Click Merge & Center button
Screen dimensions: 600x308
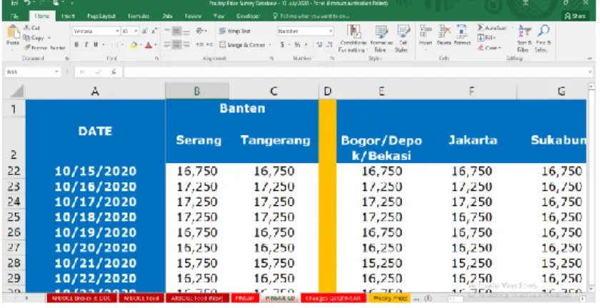pyautogui.click(x=243, y=45)
